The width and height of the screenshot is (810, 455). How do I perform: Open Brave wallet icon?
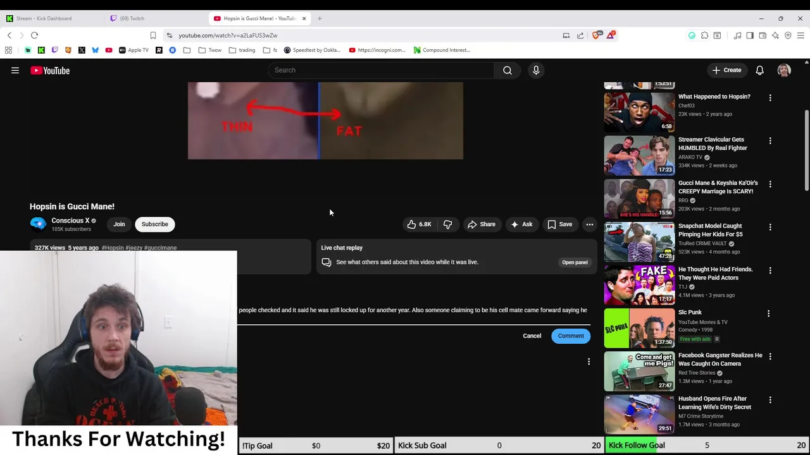(763, 35)
